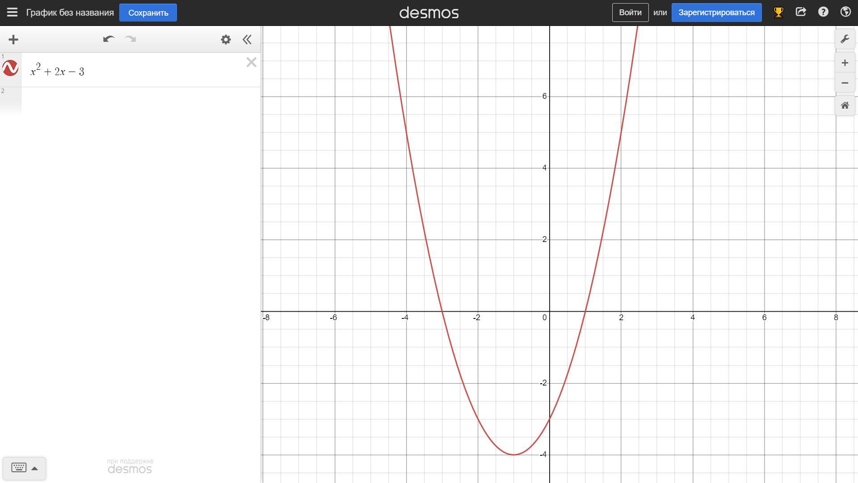Viewport: 858px width, 483px height.
Task: Collapse the expression list panel
Action: [x=247, y=40]
